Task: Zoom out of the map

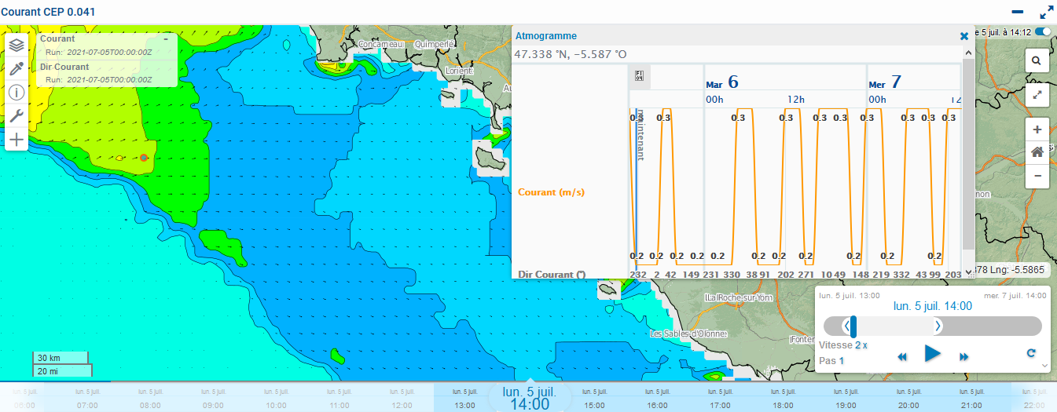Action: click(1037, 176)
